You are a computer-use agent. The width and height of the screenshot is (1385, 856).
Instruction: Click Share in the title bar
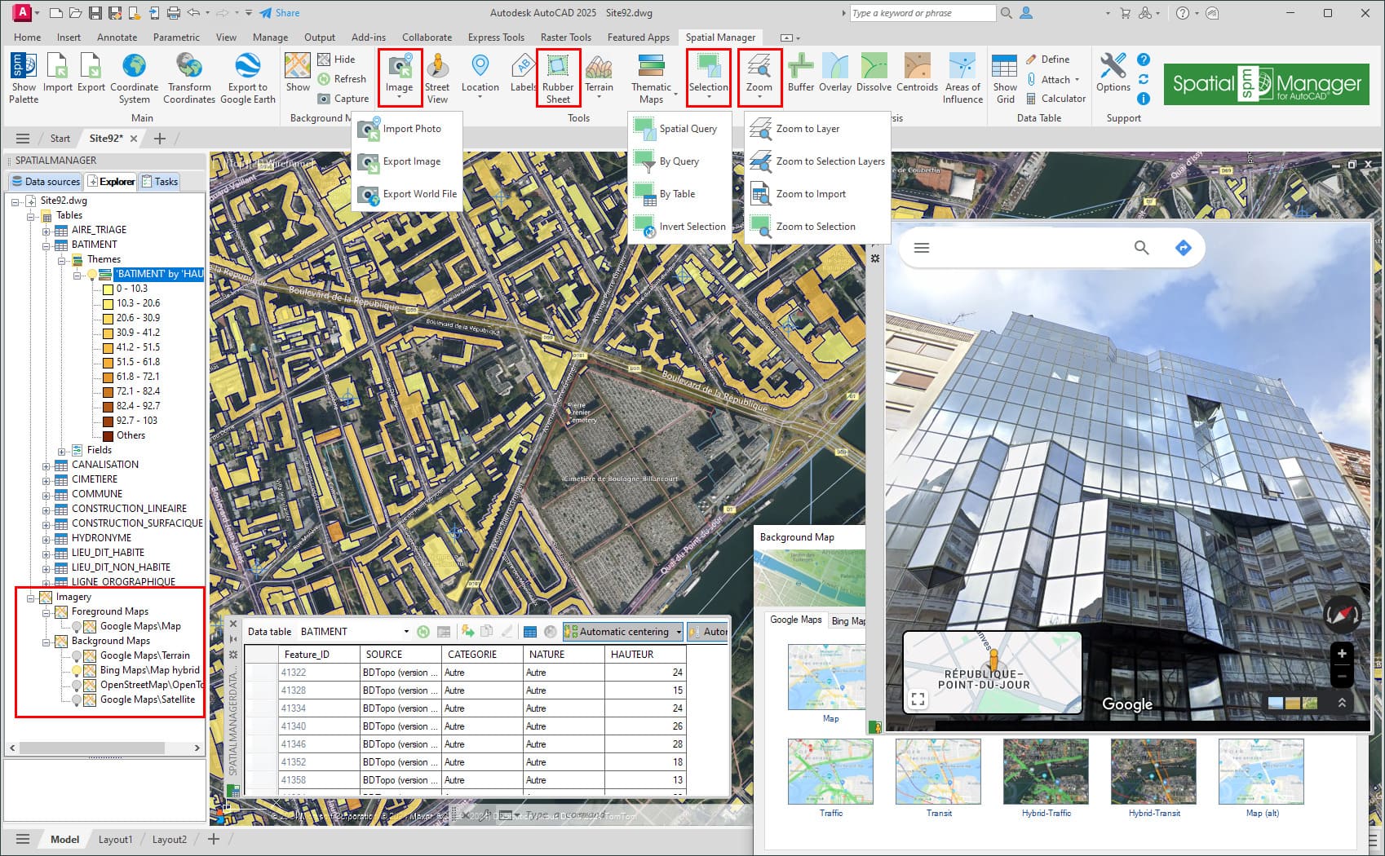[x=280, y=13]
